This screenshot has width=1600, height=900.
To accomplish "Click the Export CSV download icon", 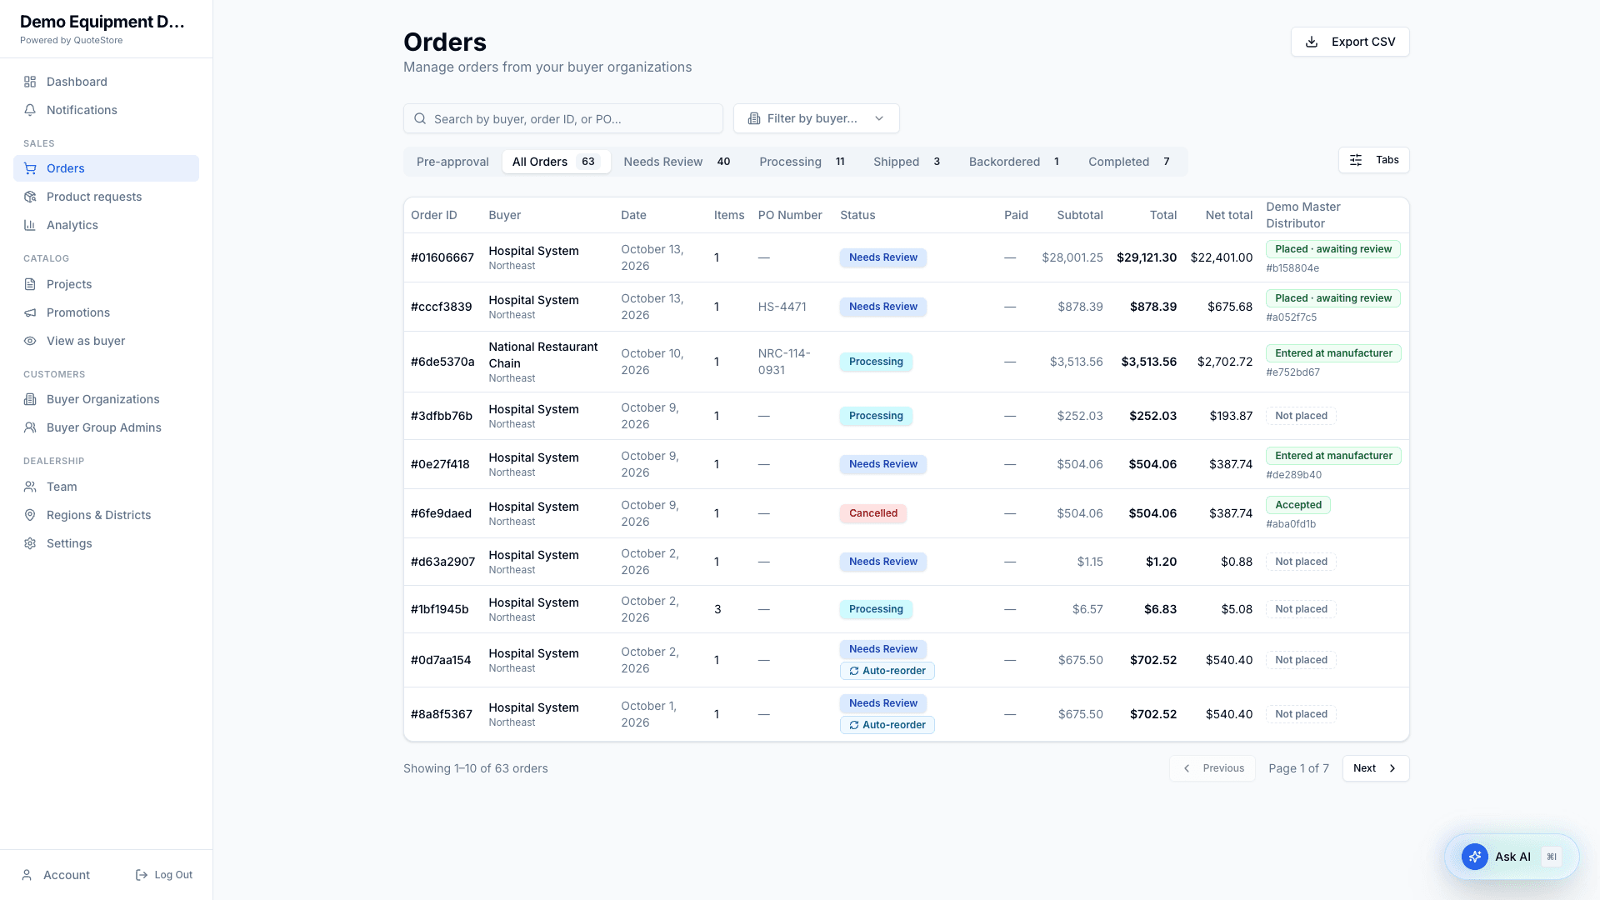I will coord(1312,42).
